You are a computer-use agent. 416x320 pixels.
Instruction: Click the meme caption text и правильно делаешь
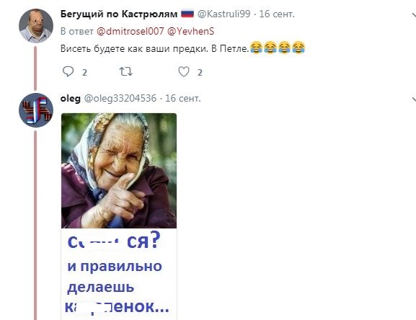click(x=115, y=277)
